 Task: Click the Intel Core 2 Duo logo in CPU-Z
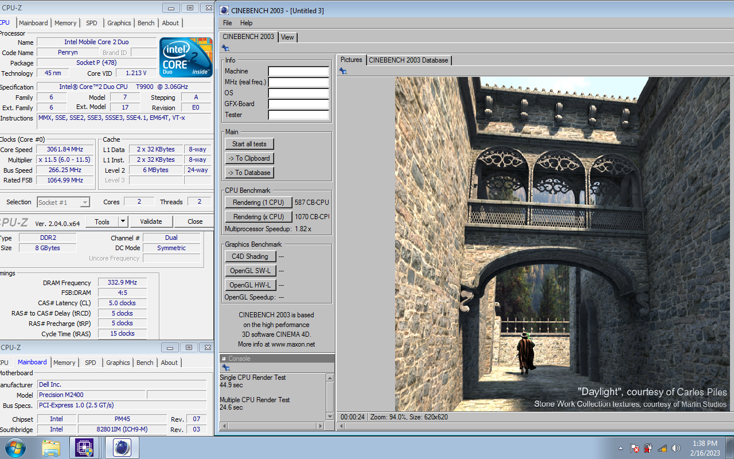click(186, 57)
